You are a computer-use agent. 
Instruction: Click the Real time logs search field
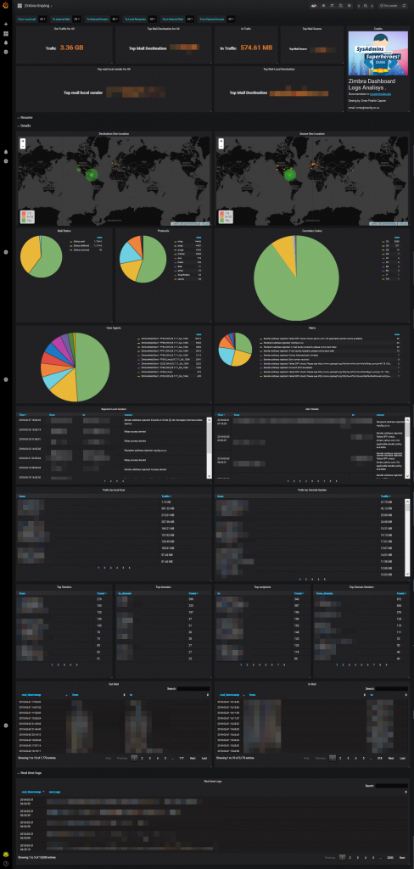tap(392, 785)
